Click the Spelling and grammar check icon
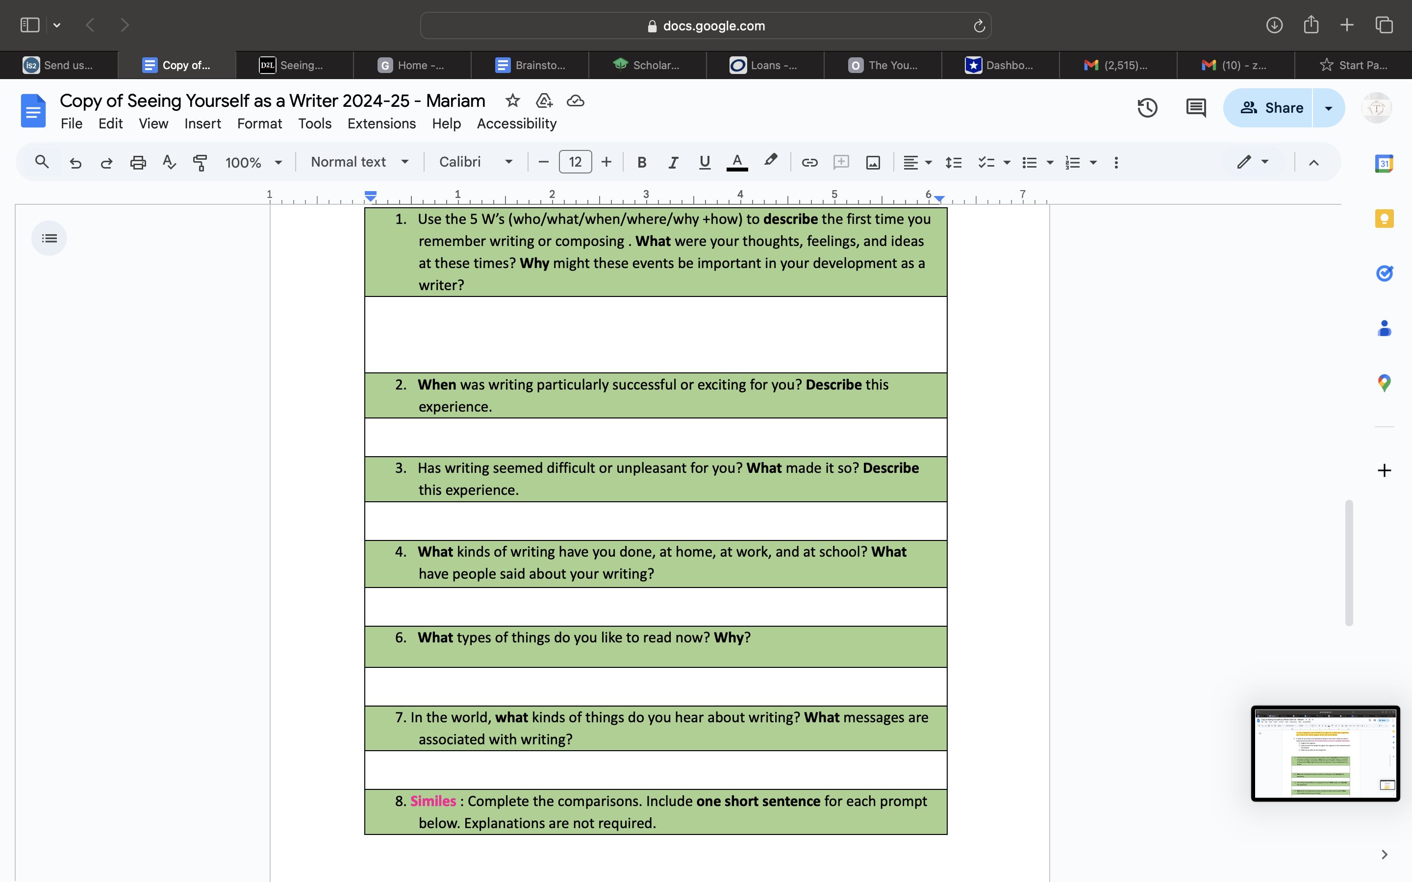 (x=169, y=162)
